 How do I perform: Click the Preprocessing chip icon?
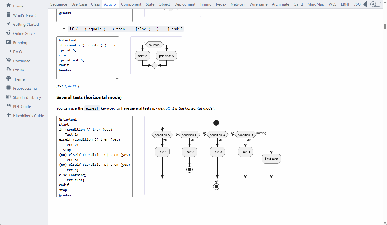point(9,88)
